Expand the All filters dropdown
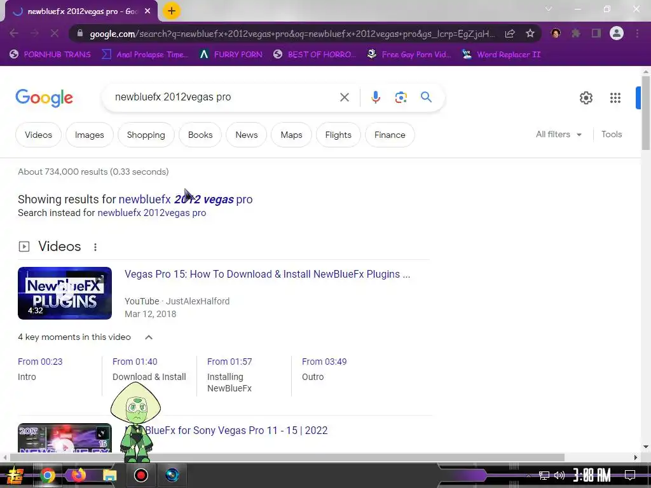 pos(558,135)
